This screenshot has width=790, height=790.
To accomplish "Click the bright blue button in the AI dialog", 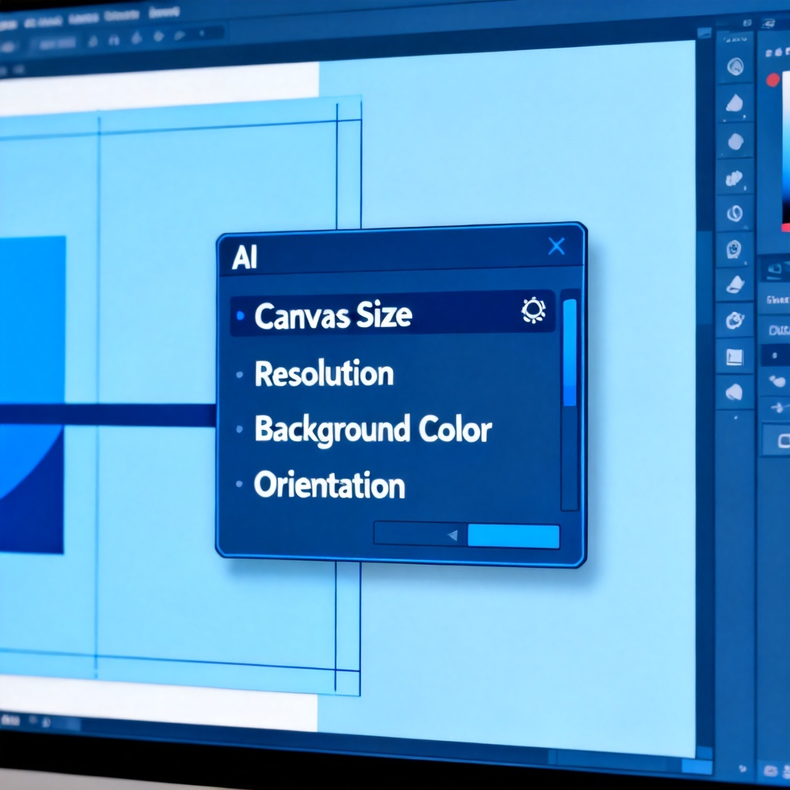I will [513, 536].
